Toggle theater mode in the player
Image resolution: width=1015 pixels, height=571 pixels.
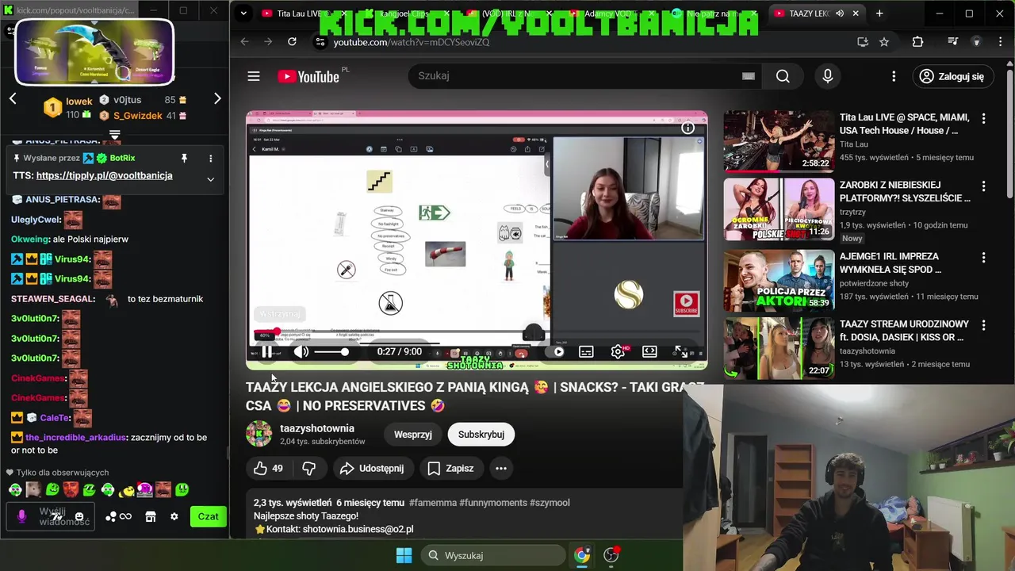(x=649, y=351)
